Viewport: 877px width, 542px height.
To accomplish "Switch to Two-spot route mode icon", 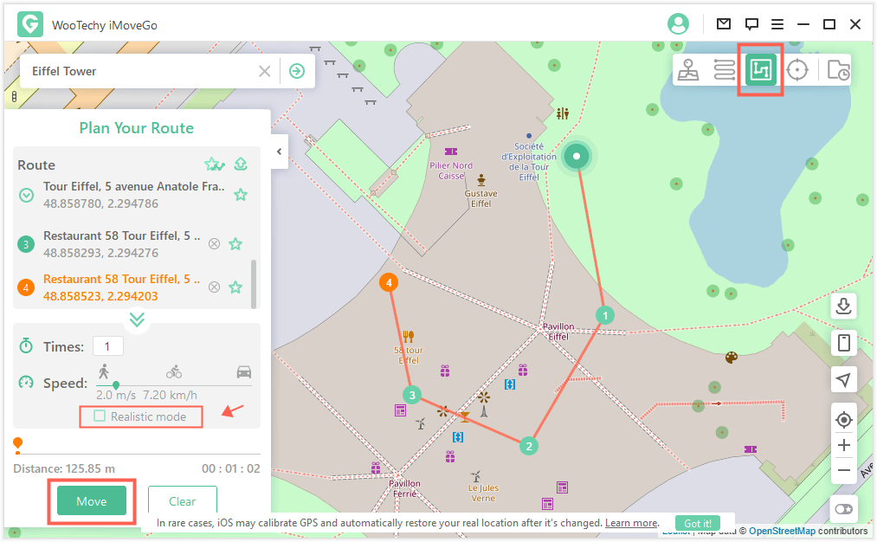I will [725, 70].
